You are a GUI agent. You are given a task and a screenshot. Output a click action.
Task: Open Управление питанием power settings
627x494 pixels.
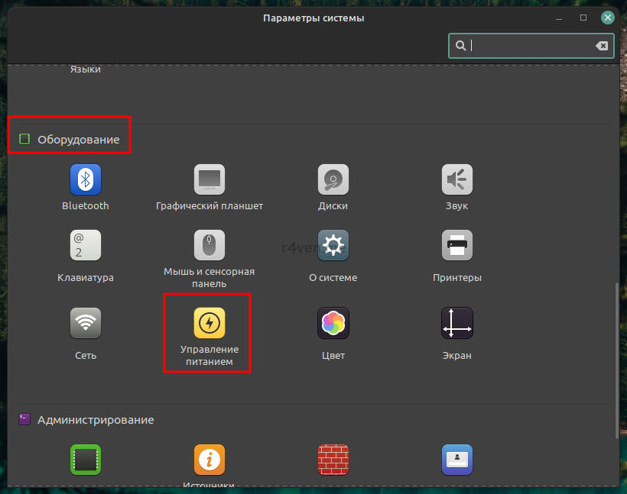(209, 324)
